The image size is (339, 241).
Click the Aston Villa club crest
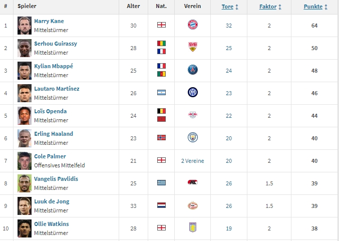193,228
